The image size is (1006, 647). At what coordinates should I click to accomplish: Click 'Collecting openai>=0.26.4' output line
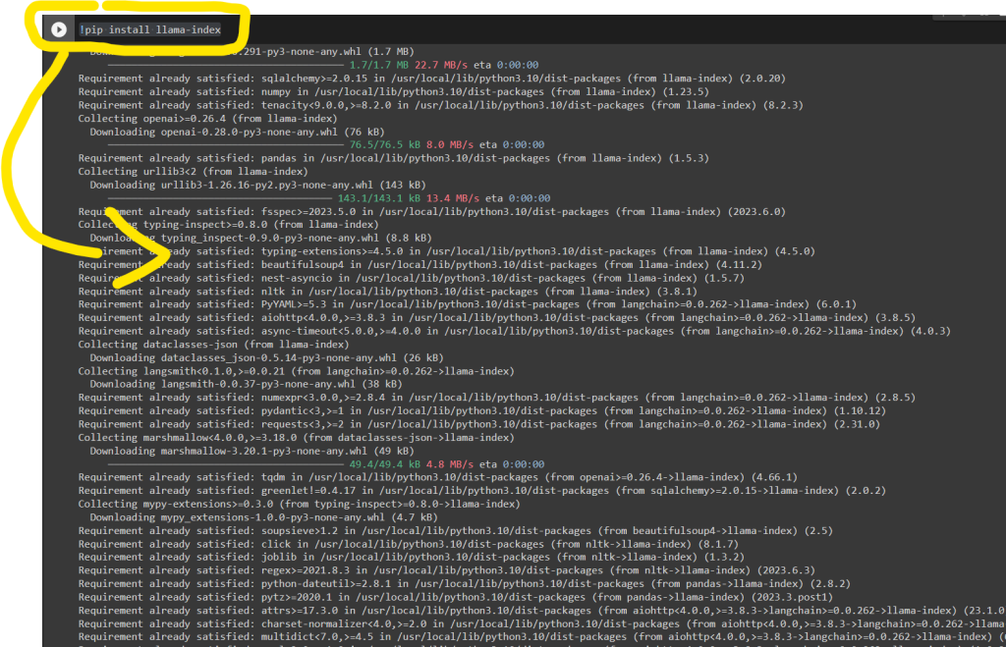207,119
